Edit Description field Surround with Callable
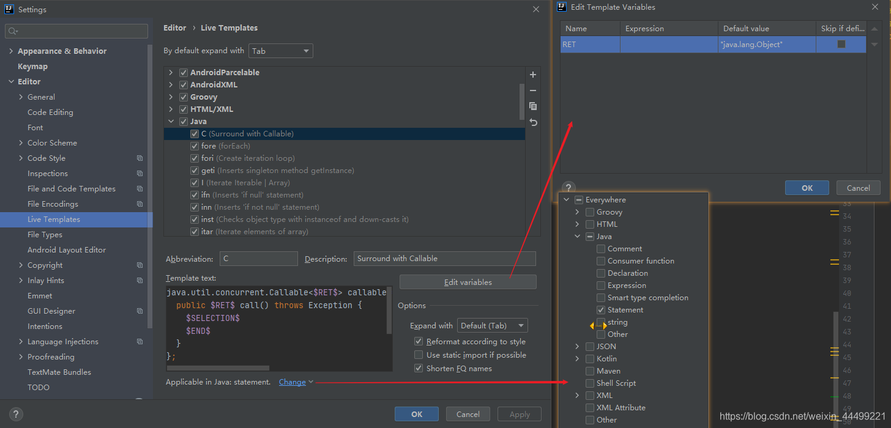891x428 pixels. pos(445,259)
